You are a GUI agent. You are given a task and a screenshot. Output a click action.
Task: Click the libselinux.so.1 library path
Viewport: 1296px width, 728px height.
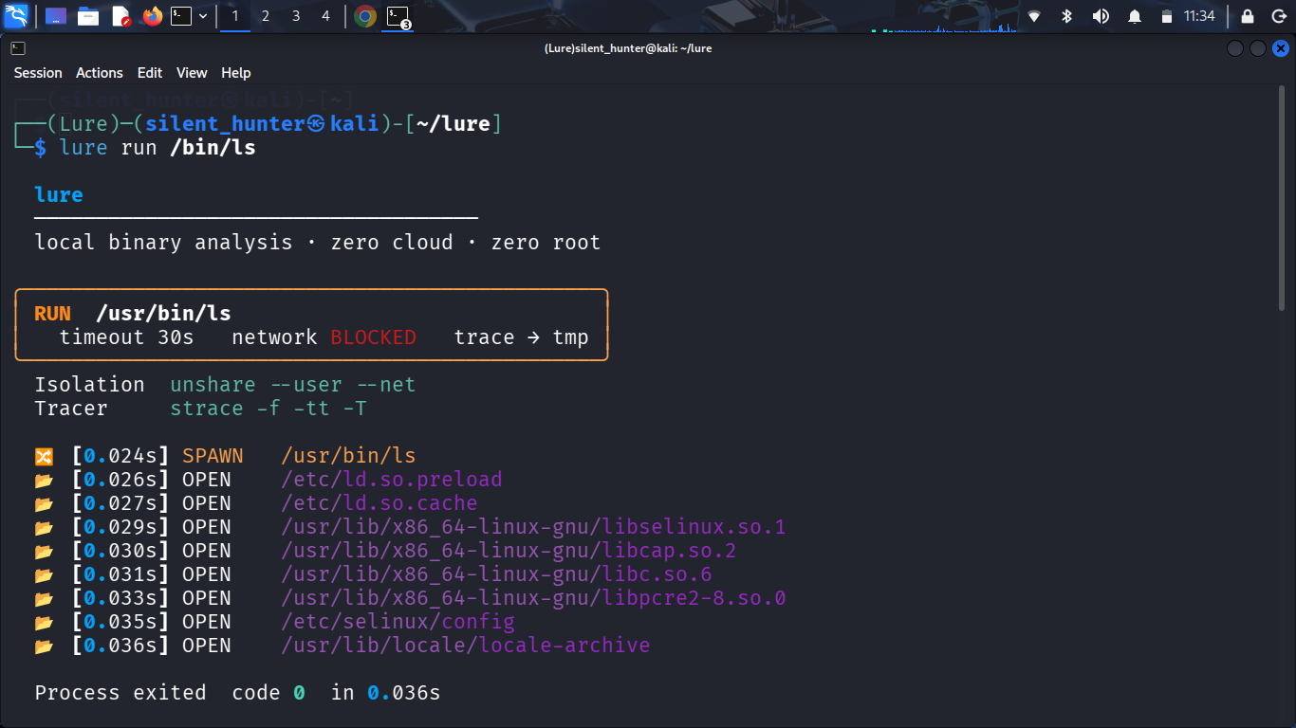tap(533, 527)
